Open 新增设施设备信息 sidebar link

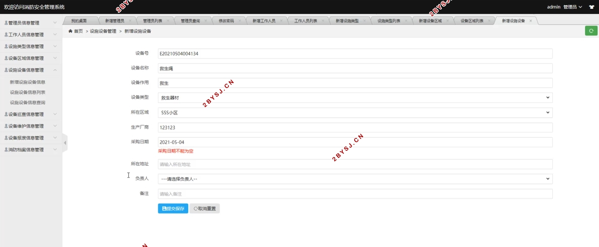pyautogui.click(x=28, y=82)
